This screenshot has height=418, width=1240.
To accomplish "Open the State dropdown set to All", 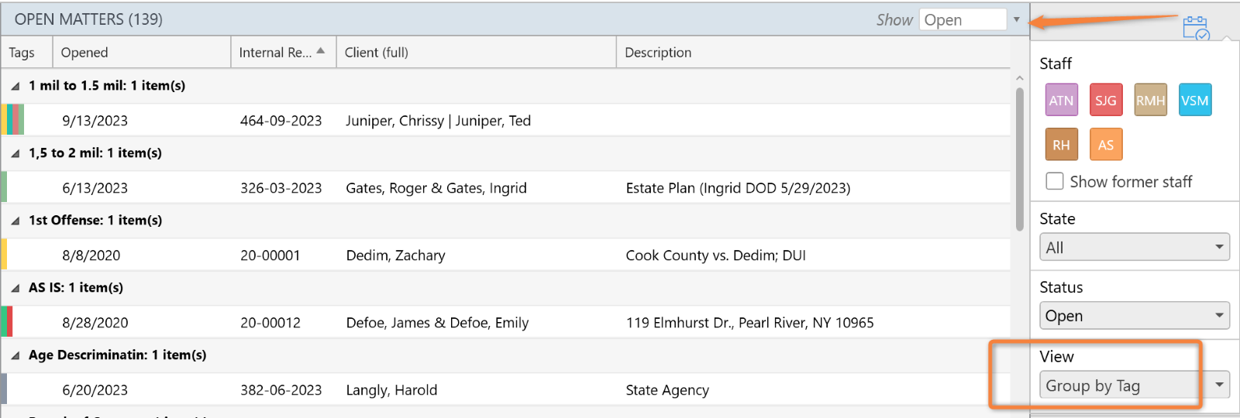I will click(1134, 247).
